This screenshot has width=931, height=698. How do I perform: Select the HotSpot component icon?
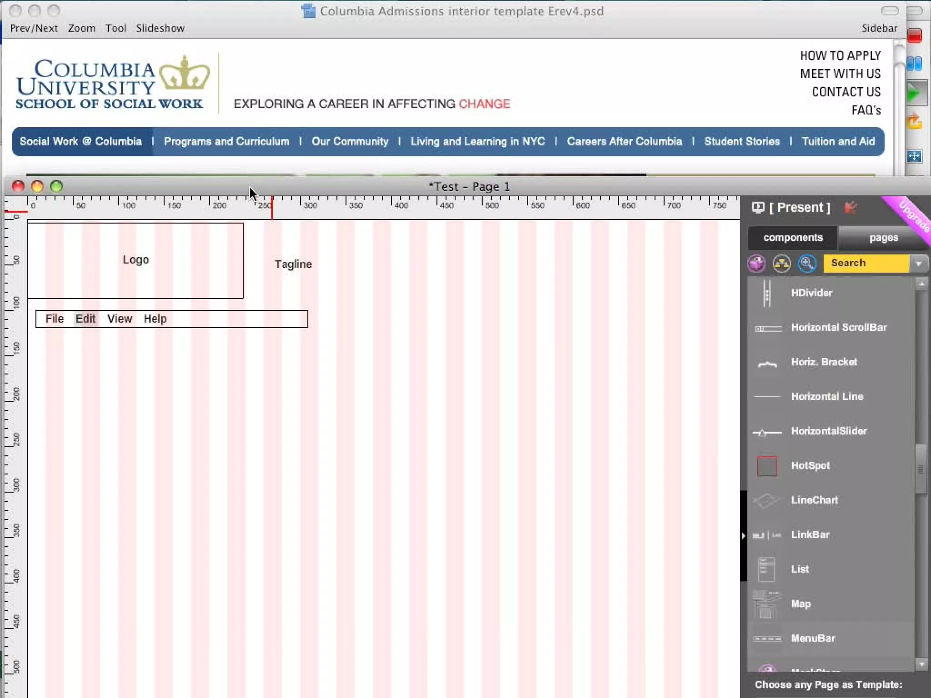[767, 466]
